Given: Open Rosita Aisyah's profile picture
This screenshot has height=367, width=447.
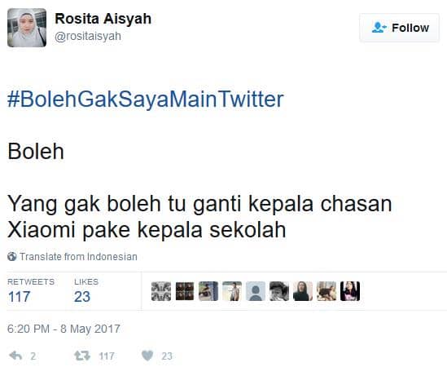Looking at the screenshot, I should (x=27, y=28).
